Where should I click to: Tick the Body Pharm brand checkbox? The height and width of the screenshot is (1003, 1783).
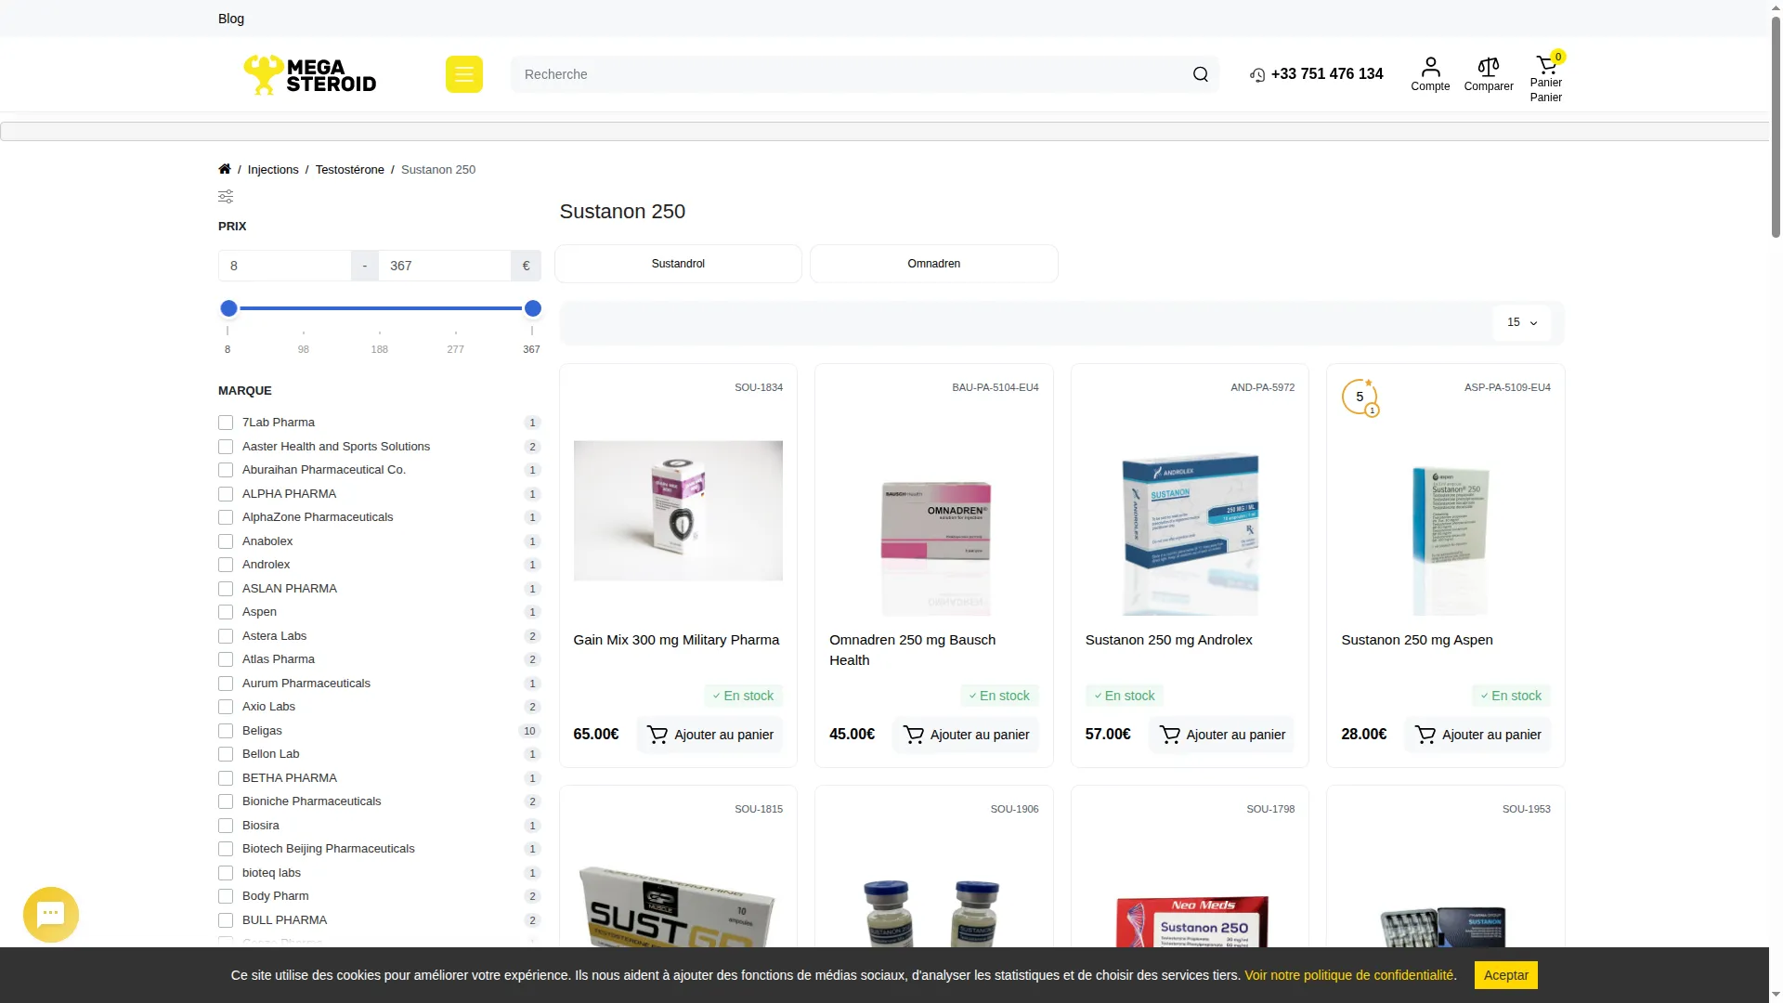point(226,896)
